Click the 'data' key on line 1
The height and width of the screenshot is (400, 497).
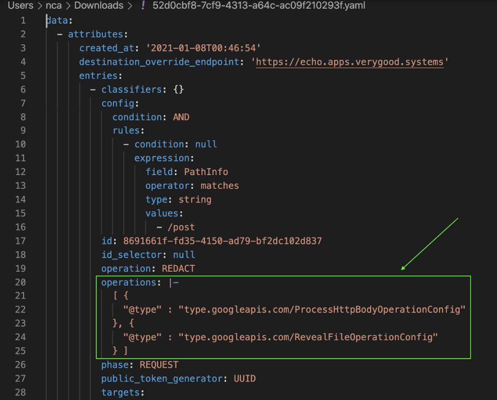pos(57,20)
